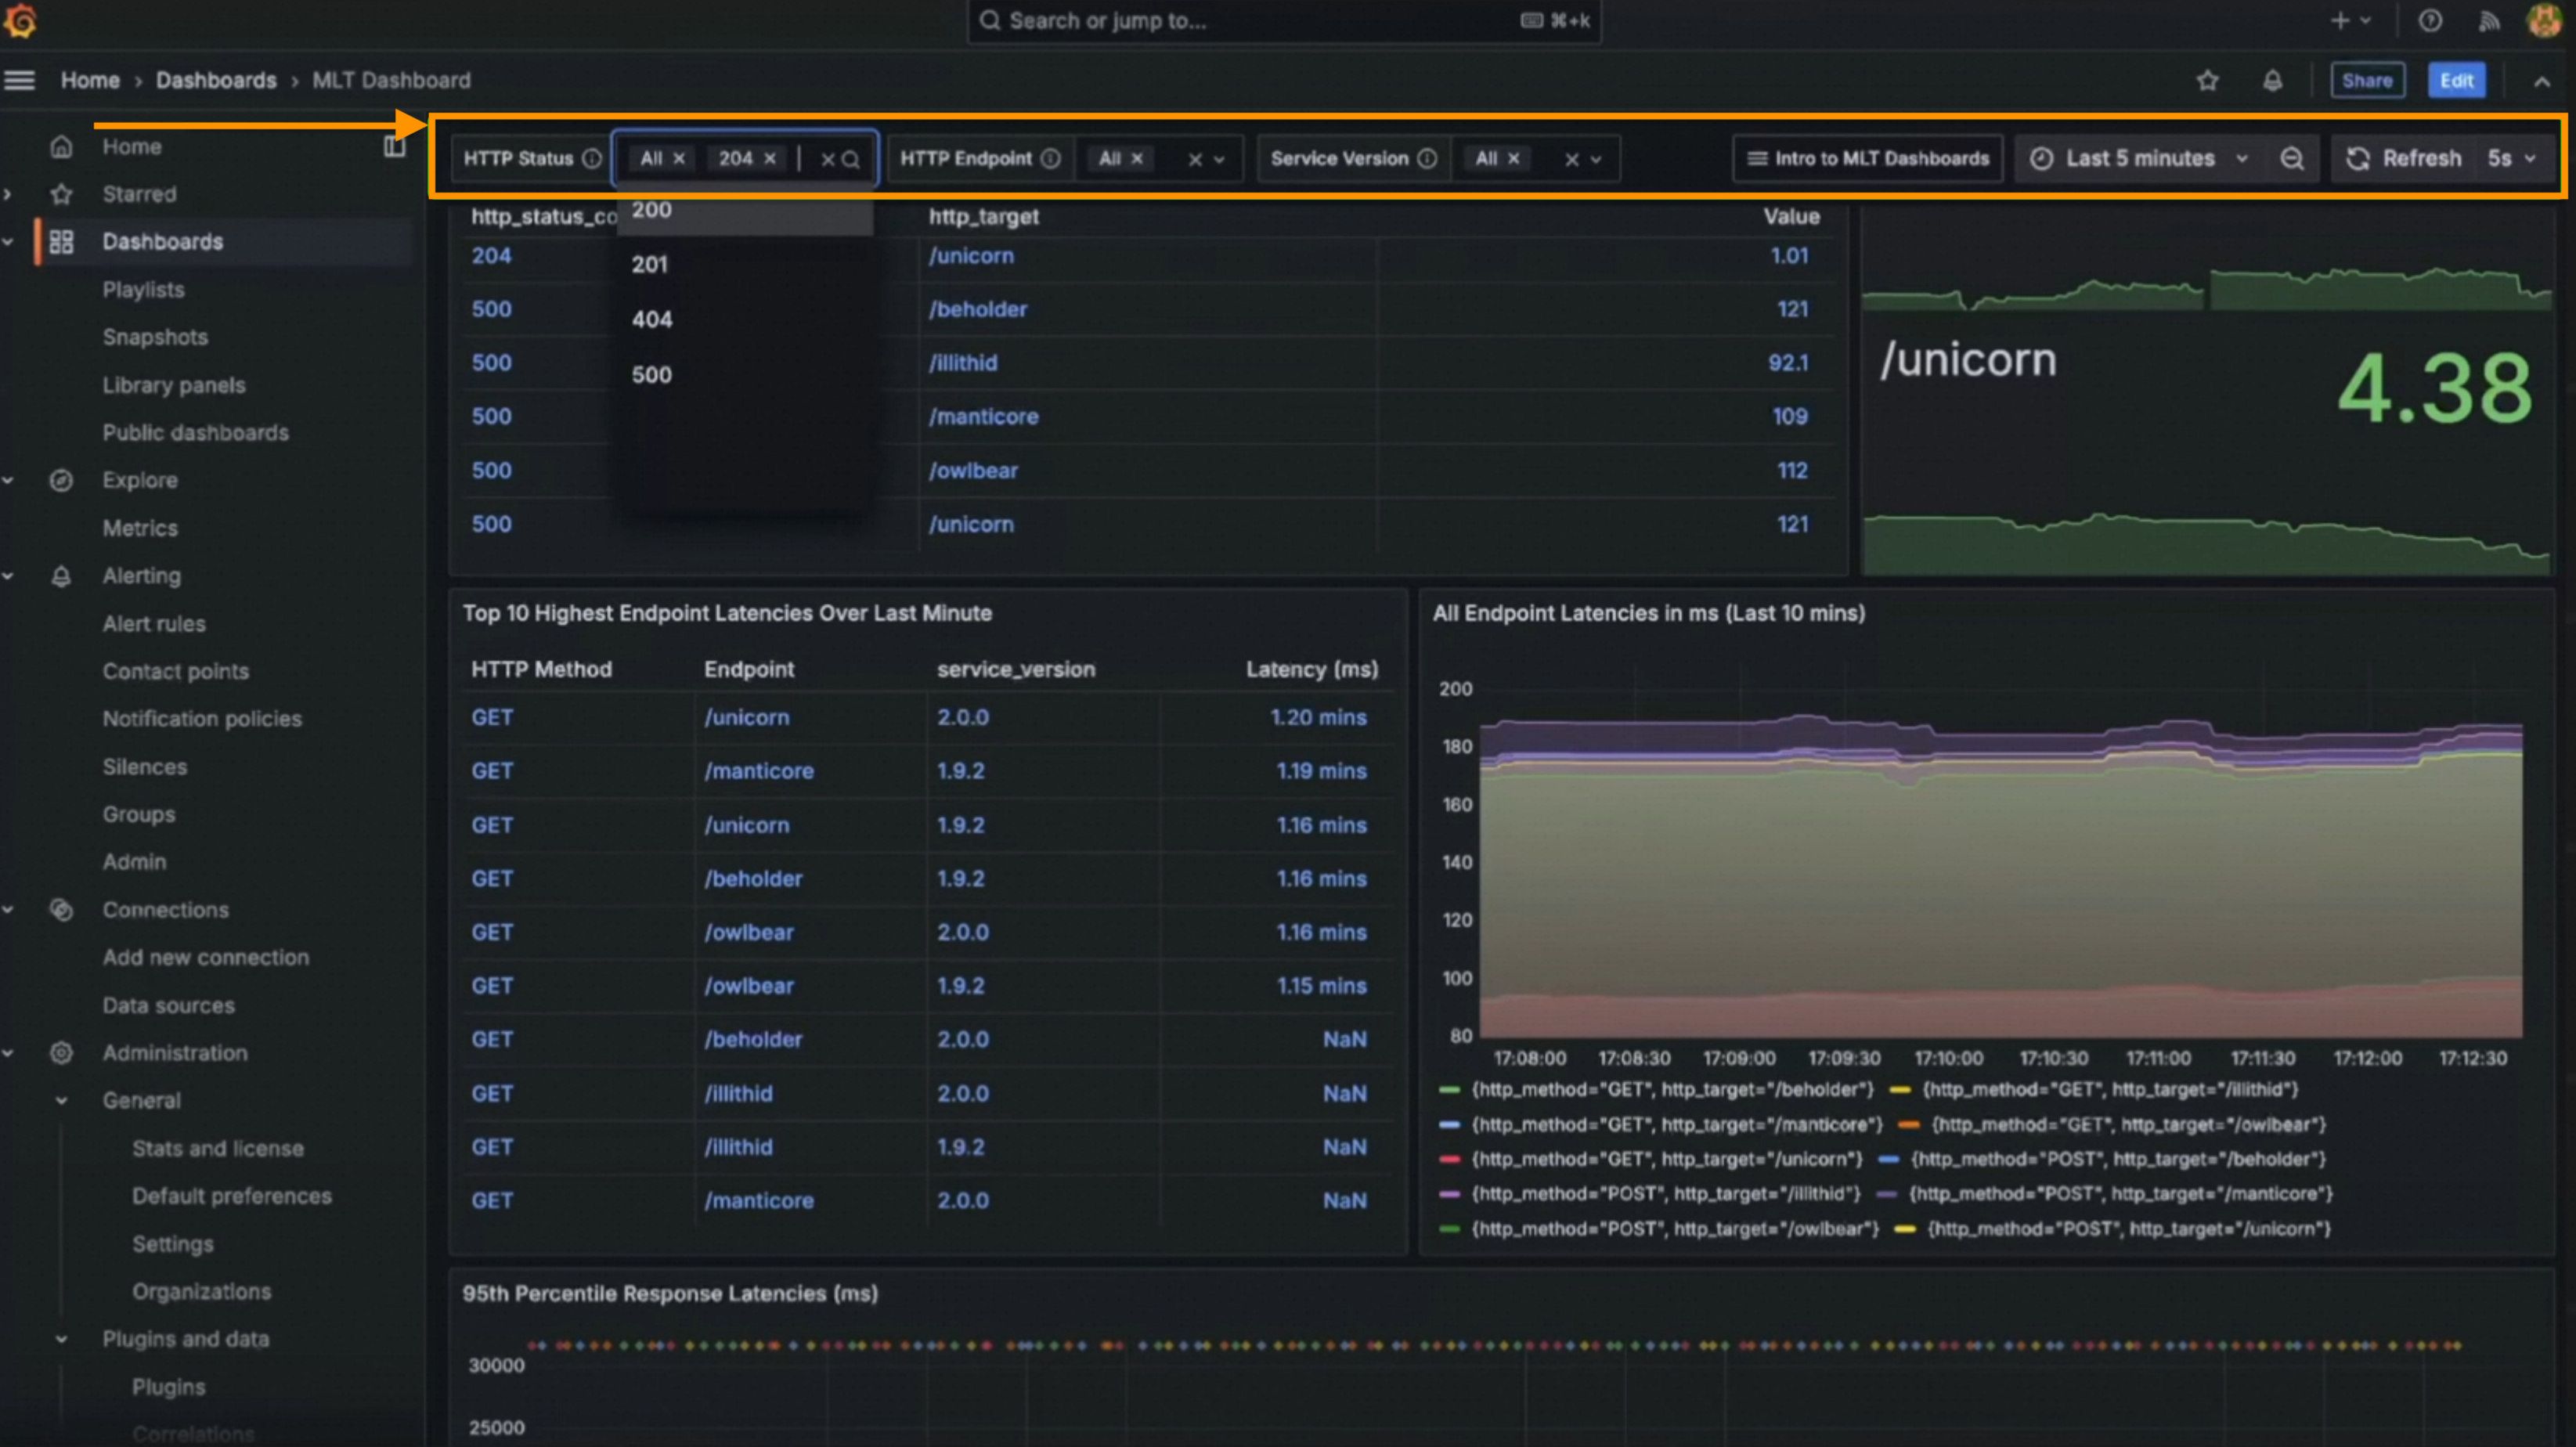The image size is (2576, 1447).
Task: Dock the sidebar menu panel icon
Action: 394,147
